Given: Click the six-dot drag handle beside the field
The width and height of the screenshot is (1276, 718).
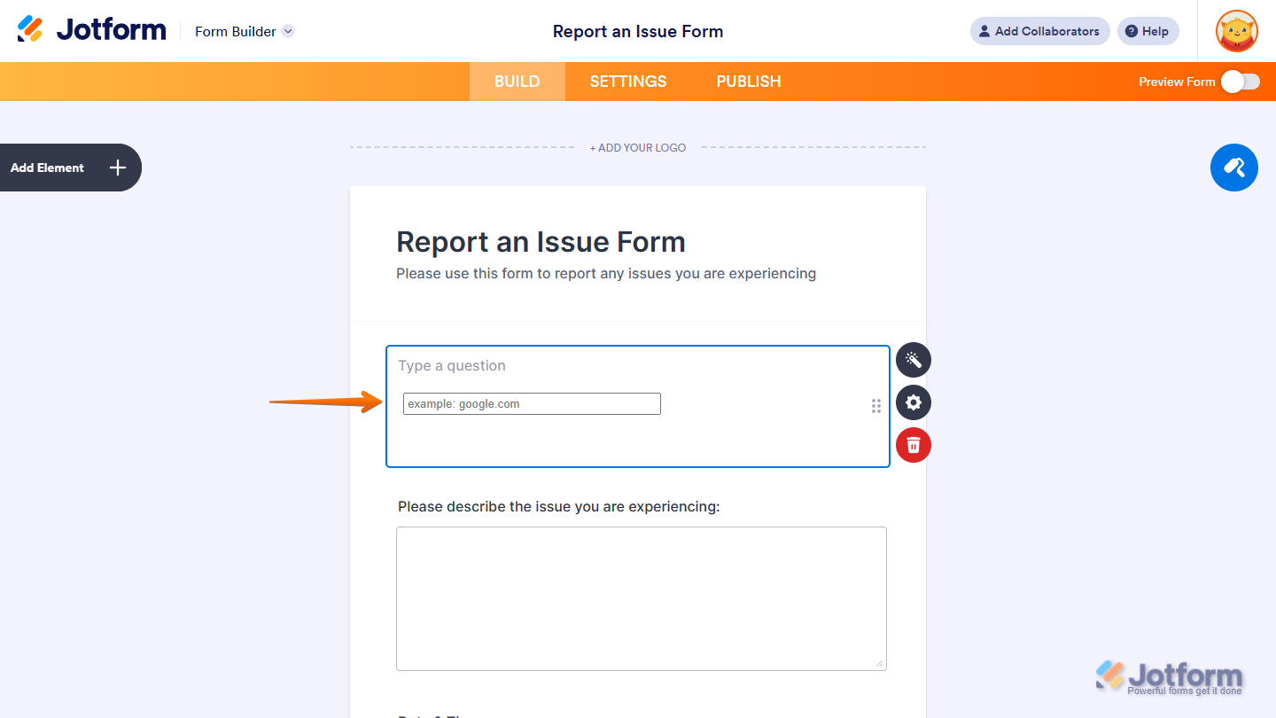Looking at the screenshot, I should [875, 406].
